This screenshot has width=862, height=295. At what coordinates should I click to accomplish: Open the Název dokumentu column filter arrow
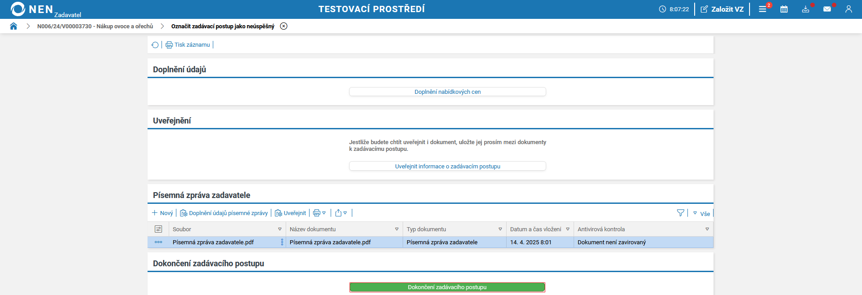point(397,229)
